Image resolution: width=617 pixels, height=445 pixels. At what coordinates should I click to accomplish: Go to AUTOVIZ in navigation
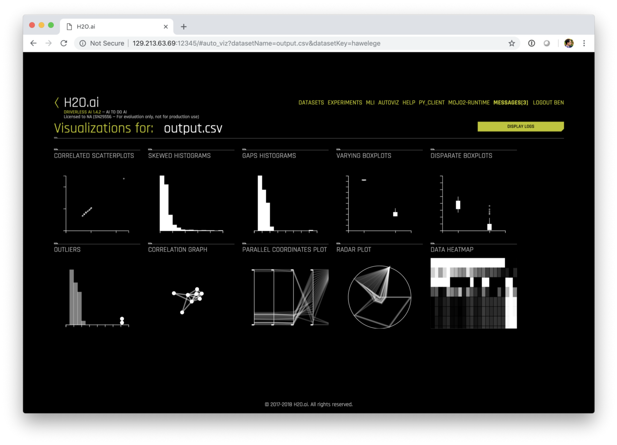(388, 103)
